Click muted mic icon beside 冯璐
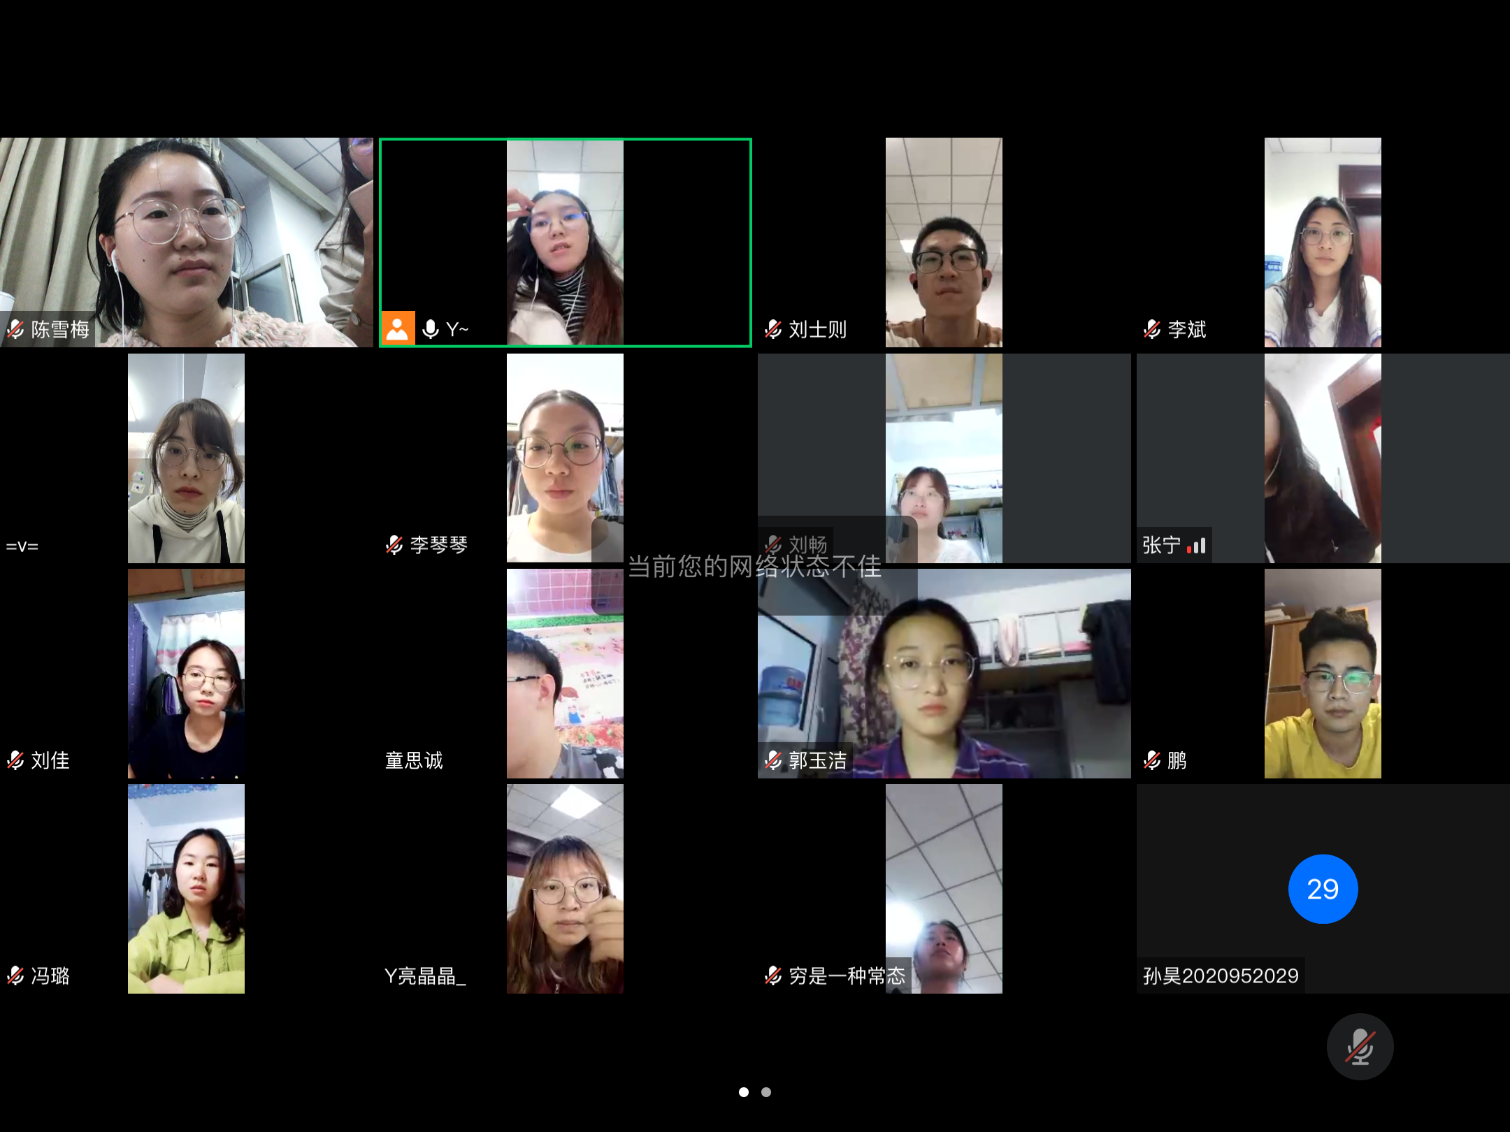This screenshot has width=1510, height=1132. pyautogui.click(x=15, y=975)
